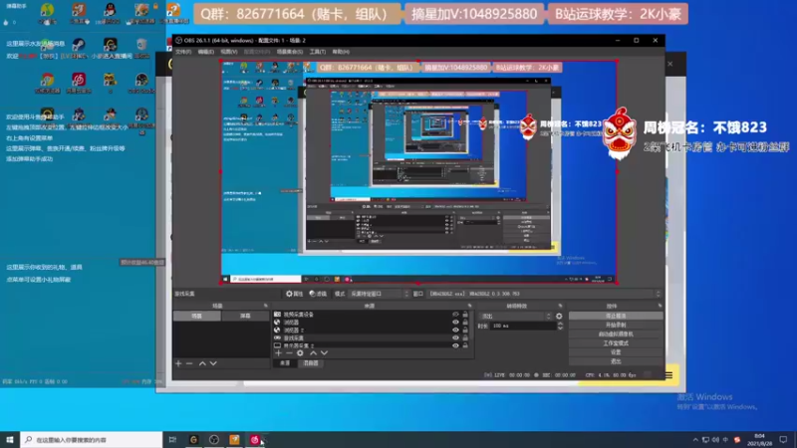Open QQ penguin desktop shortcut
Image resolution: width=797 pixels, height=448 pixels.
pyautogui.click(x=110, y=11)
